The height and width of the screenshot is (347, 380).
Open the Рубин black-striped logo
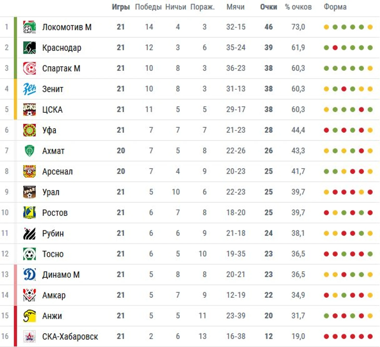29,233
